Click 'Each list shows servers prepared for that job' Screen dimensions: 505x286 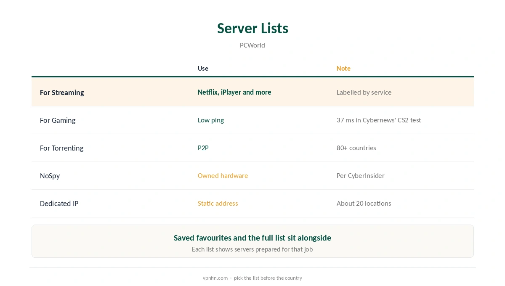point(252,249)
